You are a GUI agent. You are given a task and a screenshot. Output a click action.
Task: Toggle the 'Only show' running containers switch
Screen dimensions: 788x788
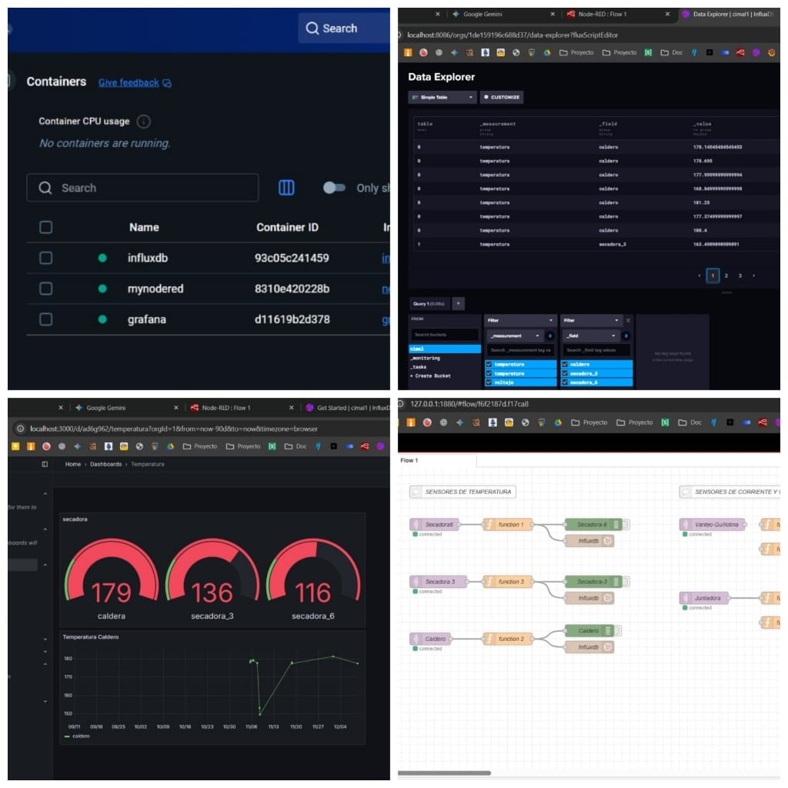[x=334, y=188]
